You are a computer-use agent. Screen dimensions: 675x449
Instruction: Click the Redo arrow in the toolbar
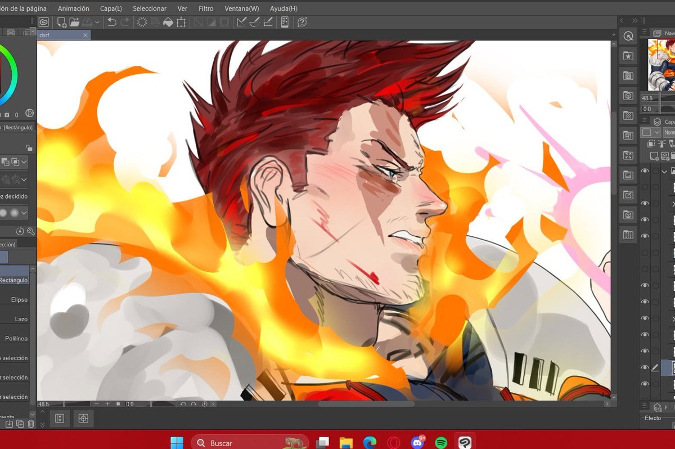tap(125, 22)
